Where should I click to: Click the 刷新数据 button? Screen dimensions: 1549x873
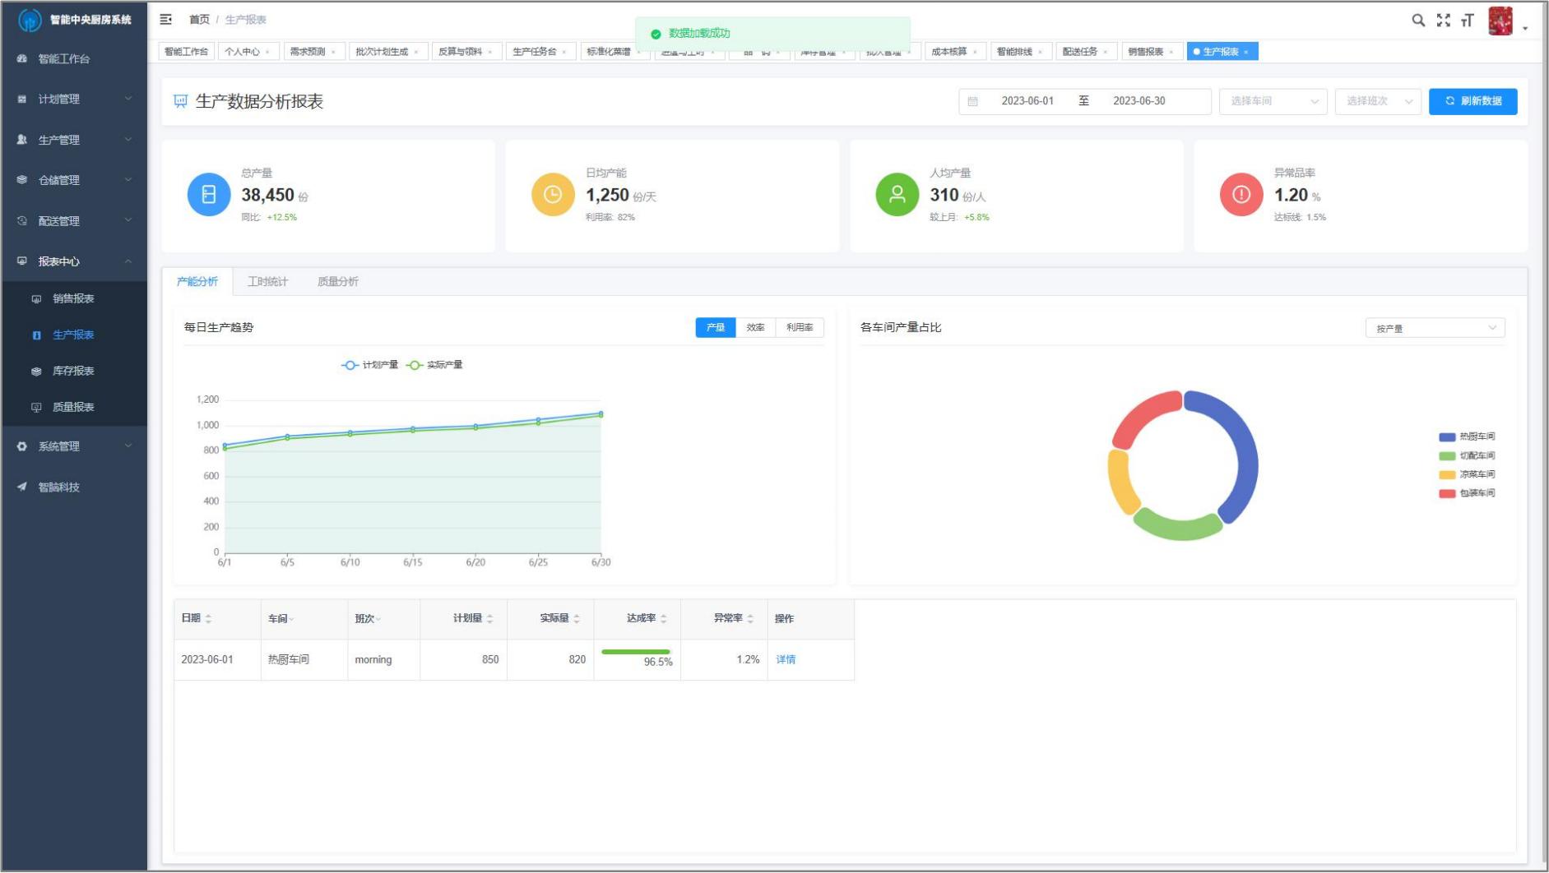(x=1472, y=101)
